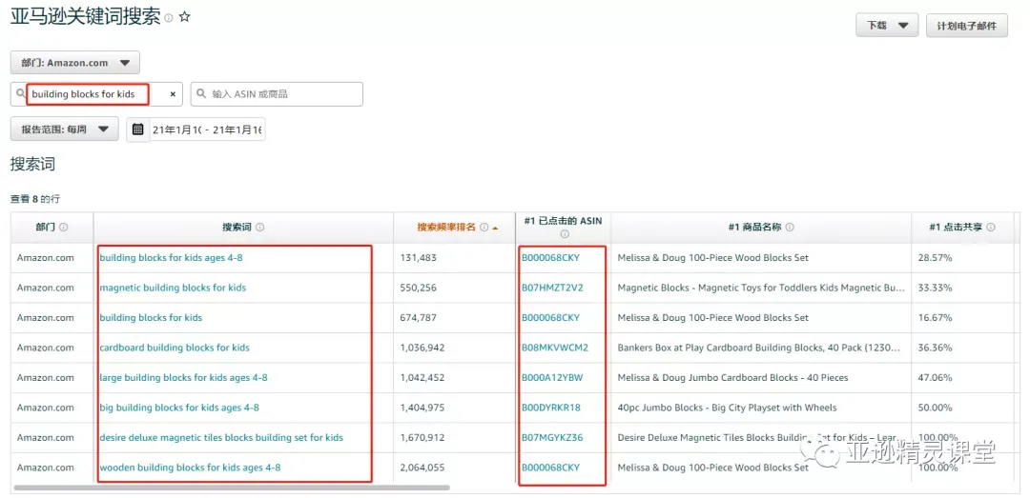Click info icon beside #1 商品名称 header

tap(790, 227)
